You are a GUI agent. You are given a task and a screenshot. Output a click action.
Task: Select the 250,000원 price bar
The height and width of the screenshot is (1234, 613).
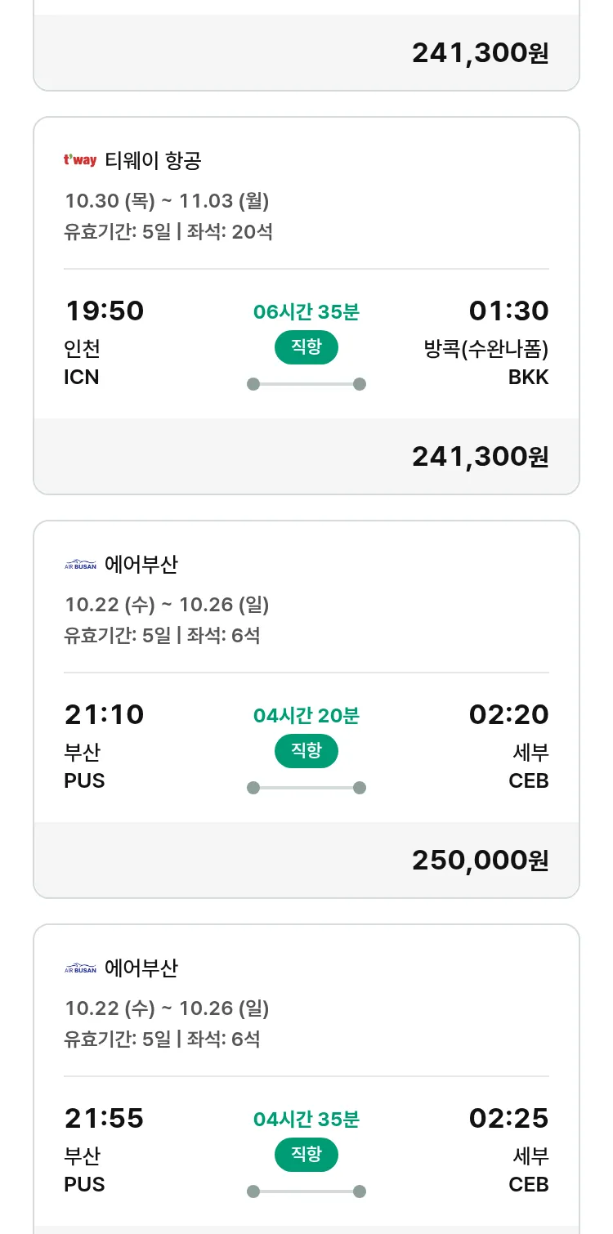306,860
